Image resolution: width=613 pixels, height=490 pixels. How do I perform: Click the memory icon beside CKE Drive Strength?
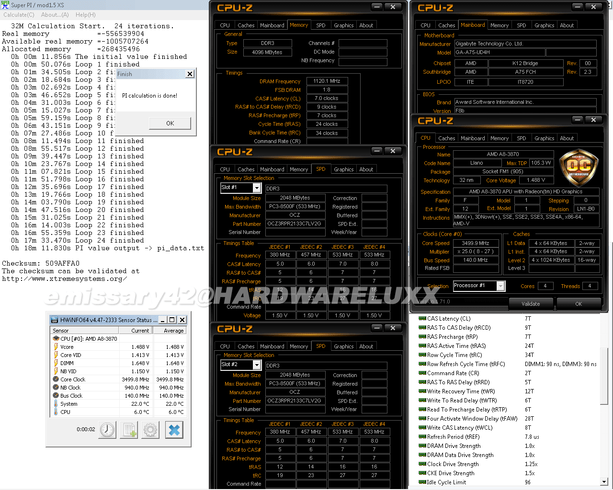[422, 473]
